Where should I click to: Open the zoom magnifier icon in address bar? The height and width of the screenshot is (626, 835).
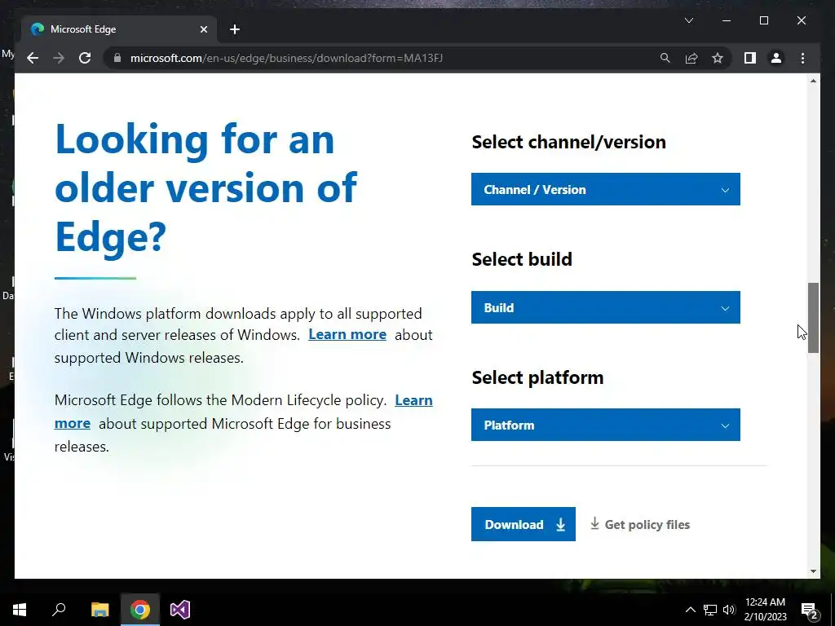pos(665,58)
